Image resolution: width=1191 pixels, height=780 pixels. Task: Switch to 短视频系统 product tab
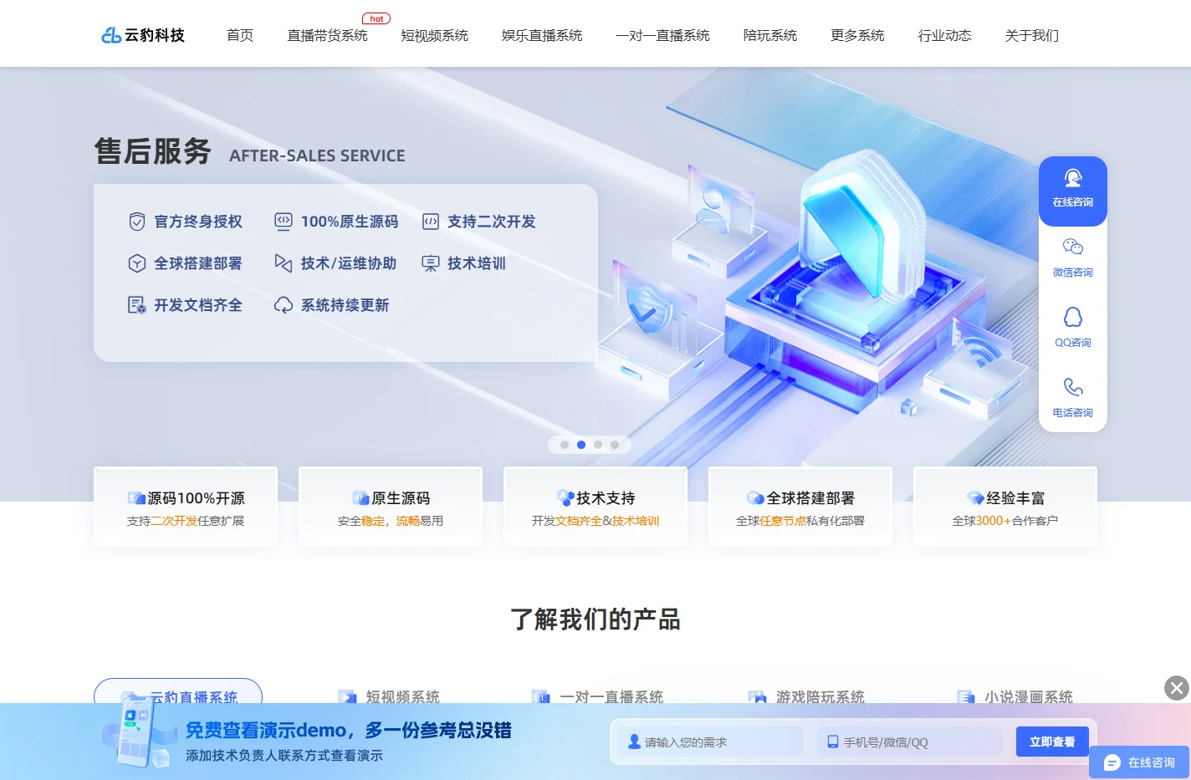coord(389,696)
